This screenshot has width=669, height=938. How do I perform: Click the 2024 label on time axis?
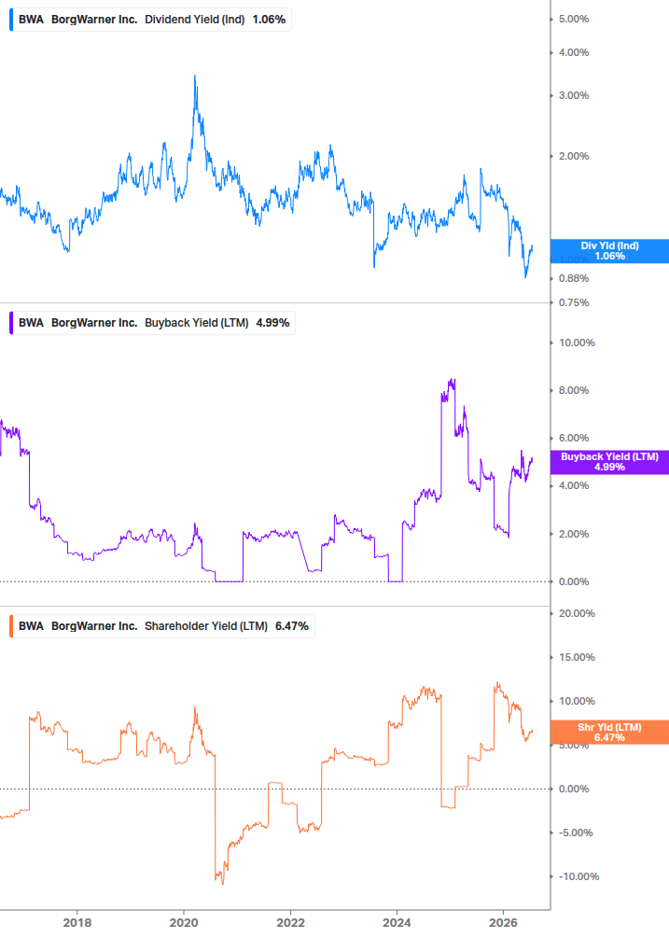pyautogui.click(x=397, y=922)
